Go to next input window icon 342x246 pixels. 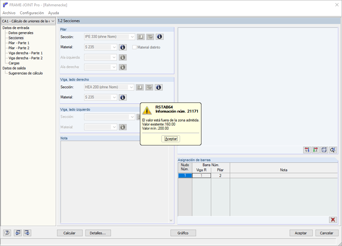[27, 232]
